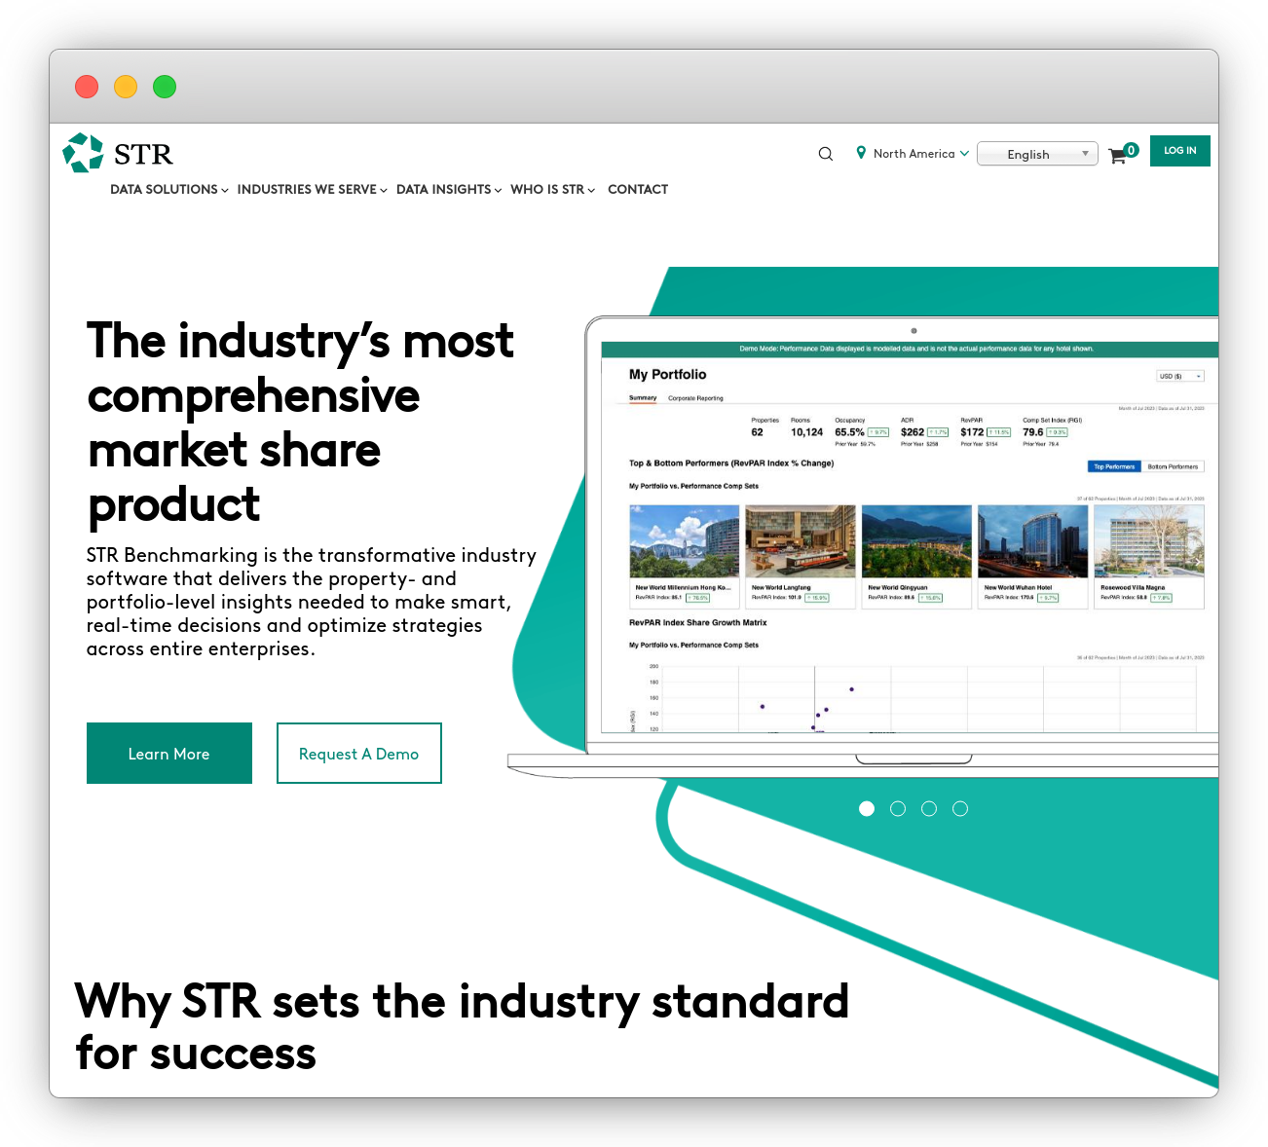Click the Request A Demo button
The width and height of the screenshot is (1268, 1147).
[359, 754]
